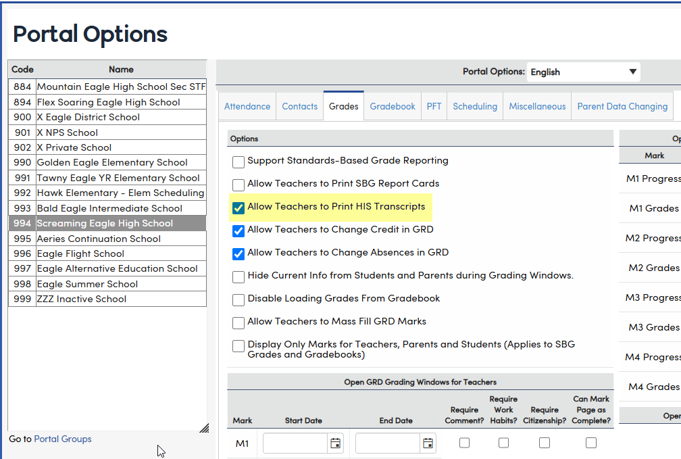This screenshot has height=459, width=681.
Task: Check M1 Require Comment box
Action: (464, 443)
